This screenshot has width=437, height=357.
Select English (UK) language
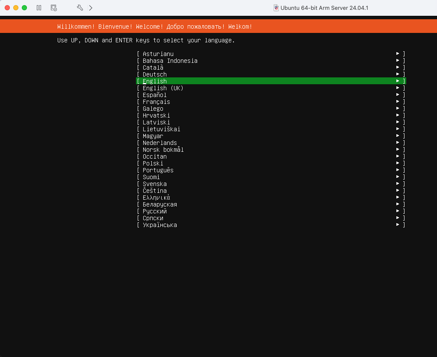point(271,88)
